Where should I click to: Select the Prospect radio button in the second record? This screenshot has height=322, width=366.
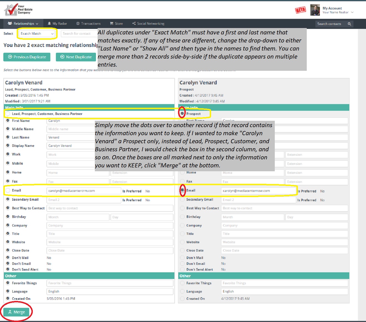[x=182, y=114]
